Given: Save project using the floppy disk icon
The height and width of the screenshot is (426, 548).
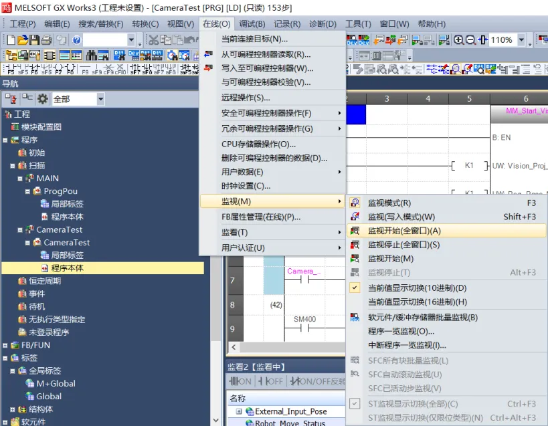Looking at the screenshot, I should coord(34,40).
